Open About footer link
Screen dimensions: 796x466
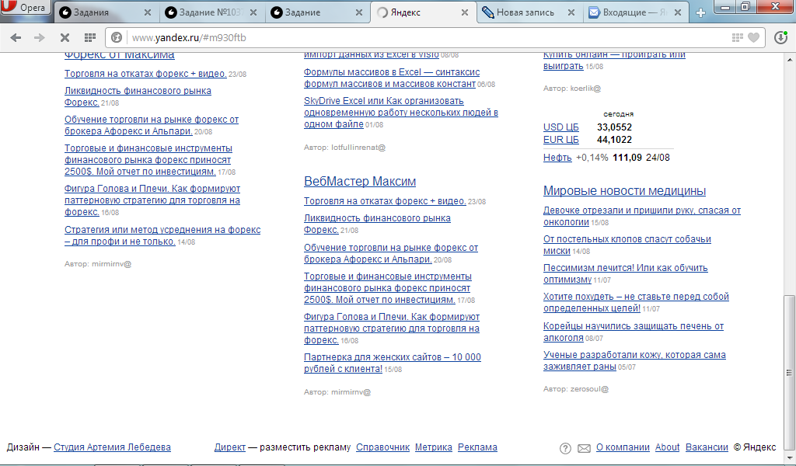[x=667, y=447]
